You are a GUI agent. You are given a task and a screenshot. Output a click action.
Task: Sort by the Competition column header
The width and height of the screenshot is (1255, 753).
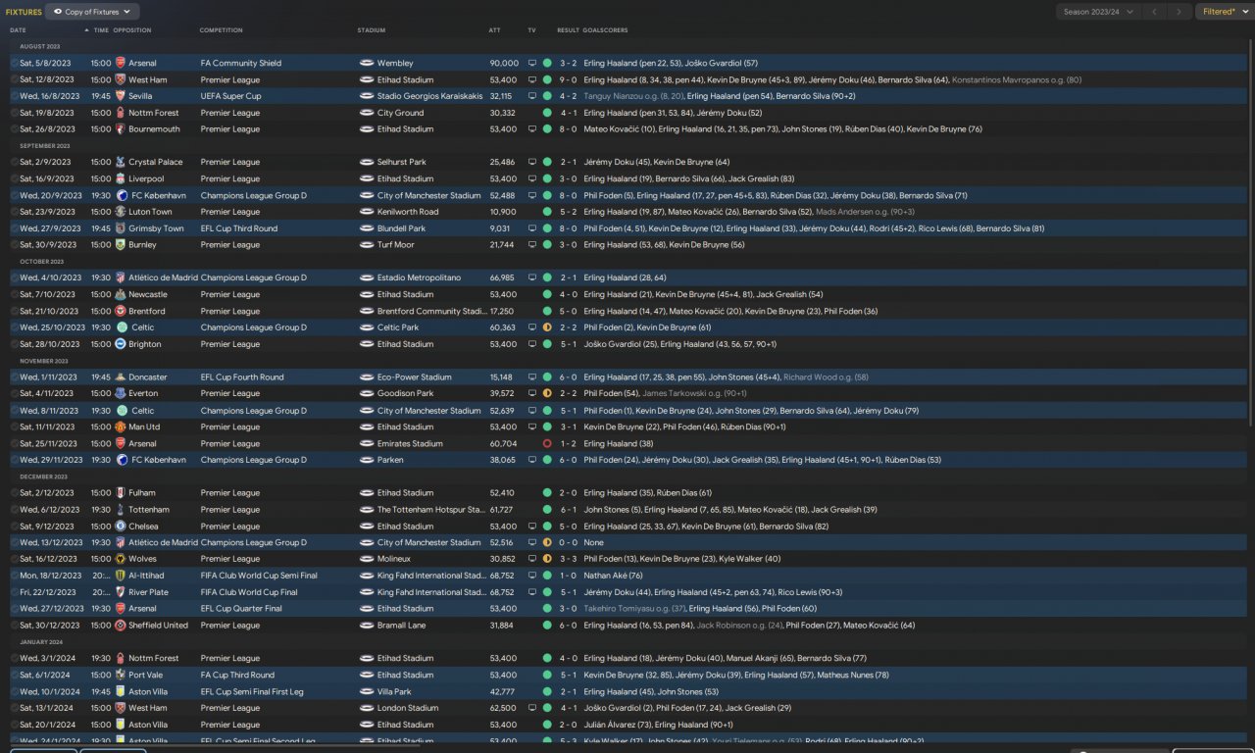pos(222,30)
